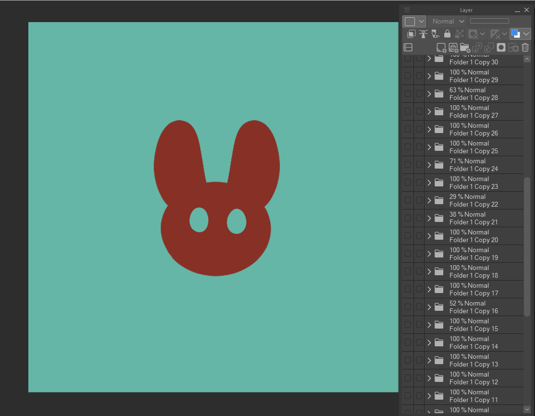Toggle the Lock Layer padlock icon
535x416 pixels.
447,34
